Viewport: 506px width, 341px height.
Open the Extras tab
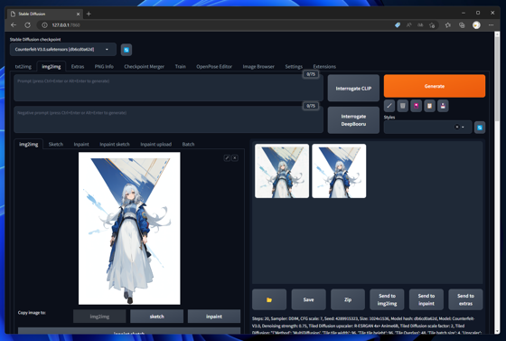pyautogui.click(x=78, y=67)
